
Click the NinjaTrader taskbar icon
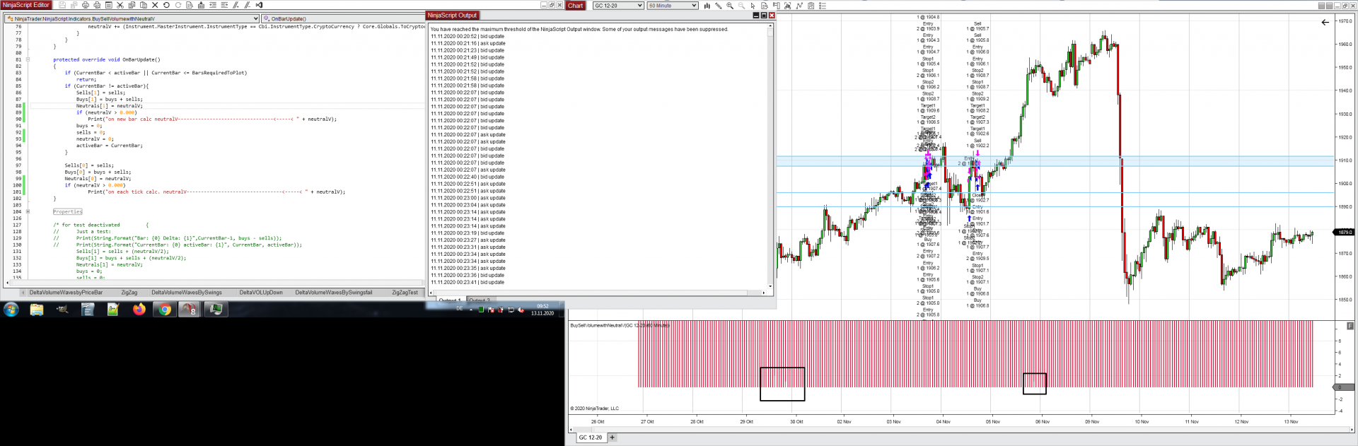point(190,310)
